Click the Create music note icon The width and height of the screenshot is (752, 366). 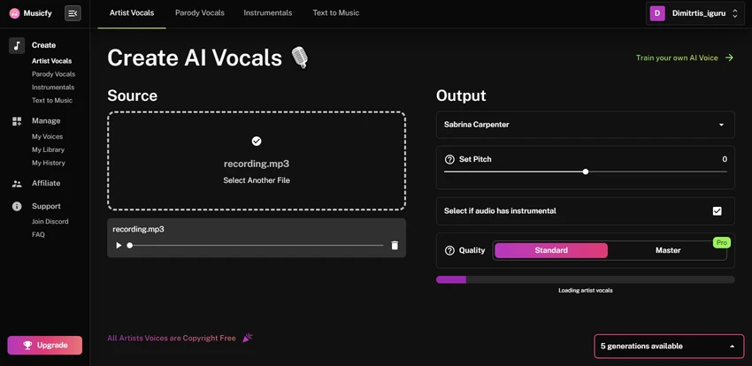click(x=17, y=45)
